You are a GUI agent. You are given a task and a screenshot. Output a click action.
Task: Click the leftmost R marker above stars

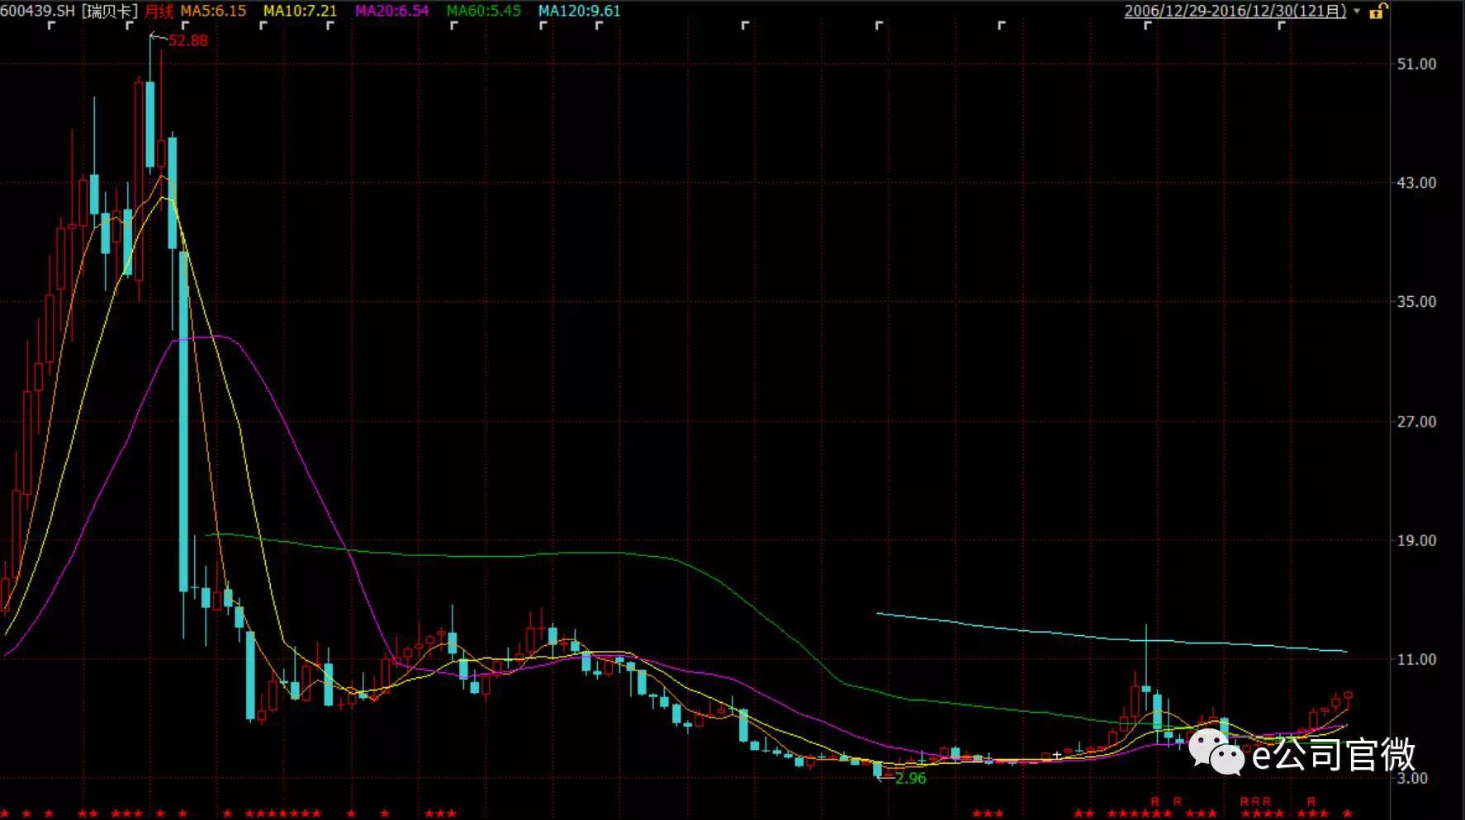click(x=1154, y=801)
